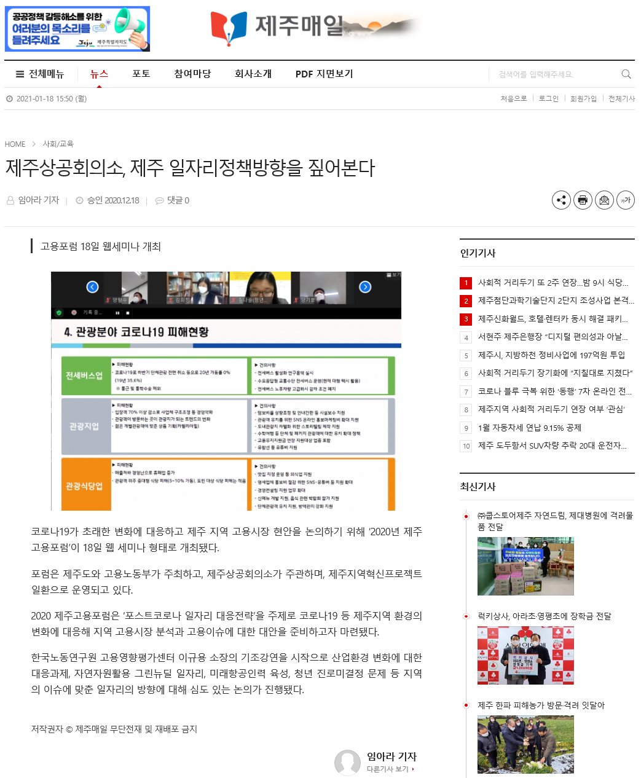This screenshot has width=641, height=778.
Task: Click the timestamp 2021-01-18 15:50 (월)
Action: tap(52, 98)
